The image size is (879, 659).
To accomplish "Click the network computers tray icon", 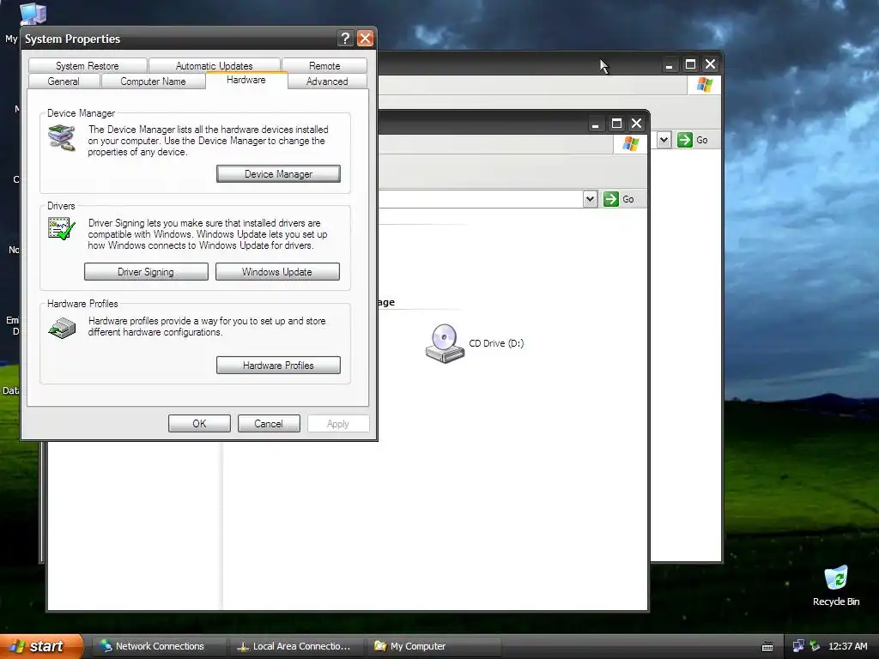I will [799, 646].
